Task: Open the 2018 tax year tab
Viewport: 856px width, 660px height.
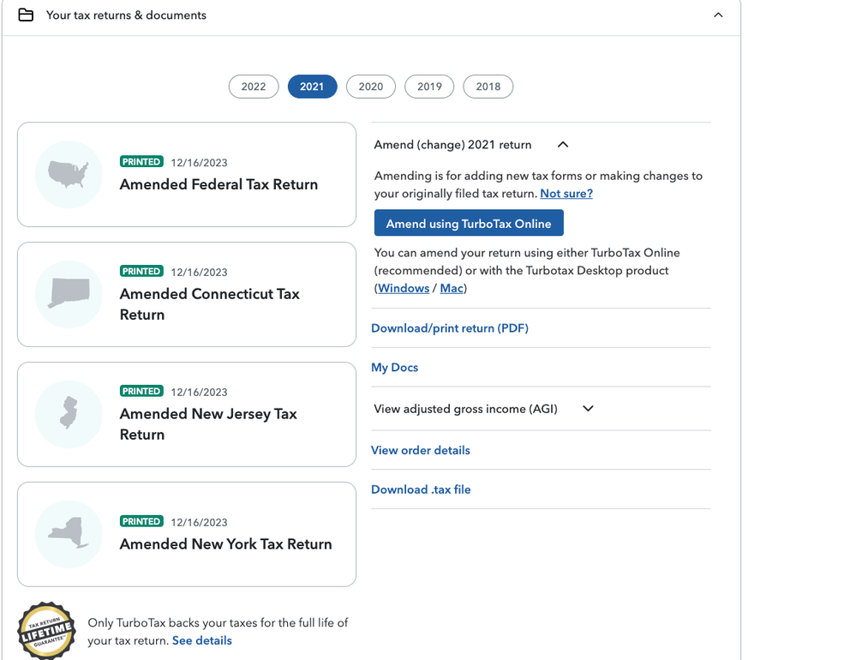Action: [488, 87]
